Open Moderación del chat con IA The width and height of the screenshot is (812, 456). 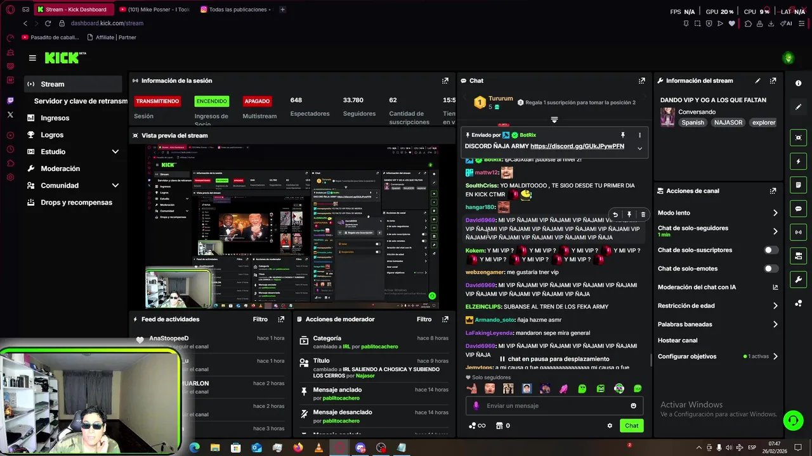[x=717, y=287]
